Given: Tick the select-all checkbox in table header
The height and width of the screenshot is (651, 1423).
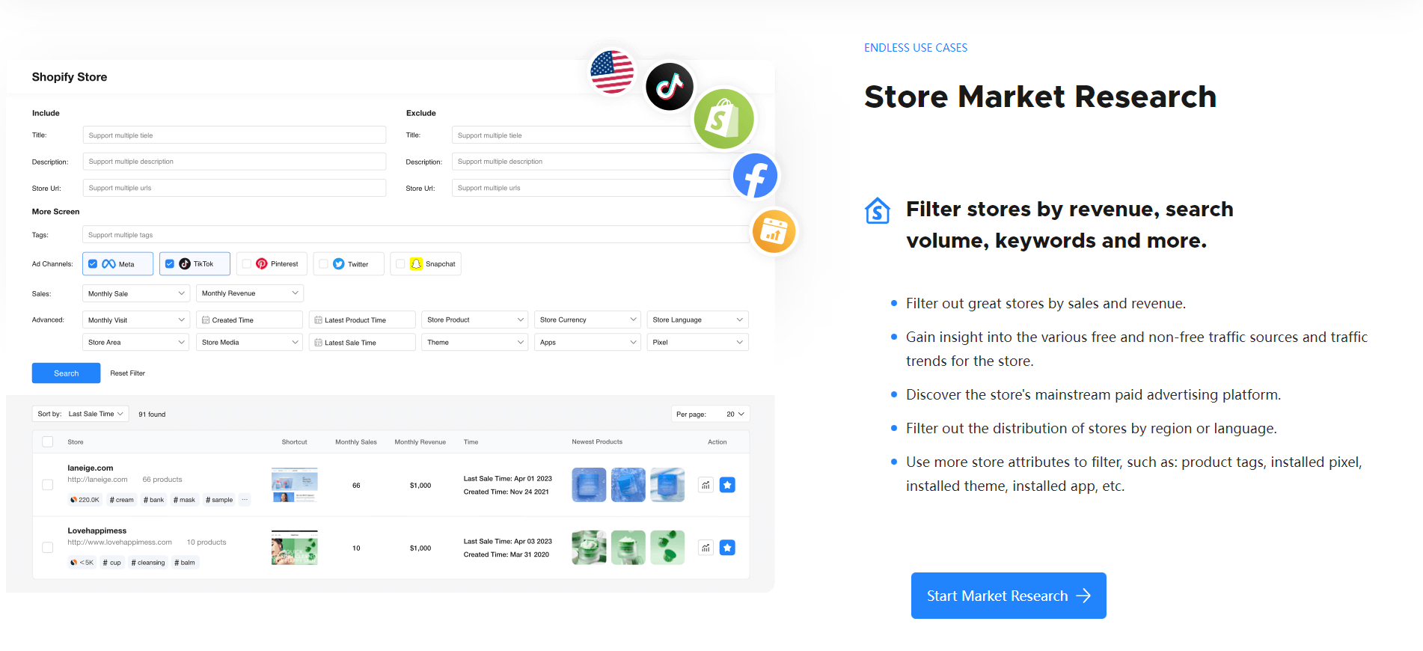Looking at the screenshot, I should pos(48,442).
